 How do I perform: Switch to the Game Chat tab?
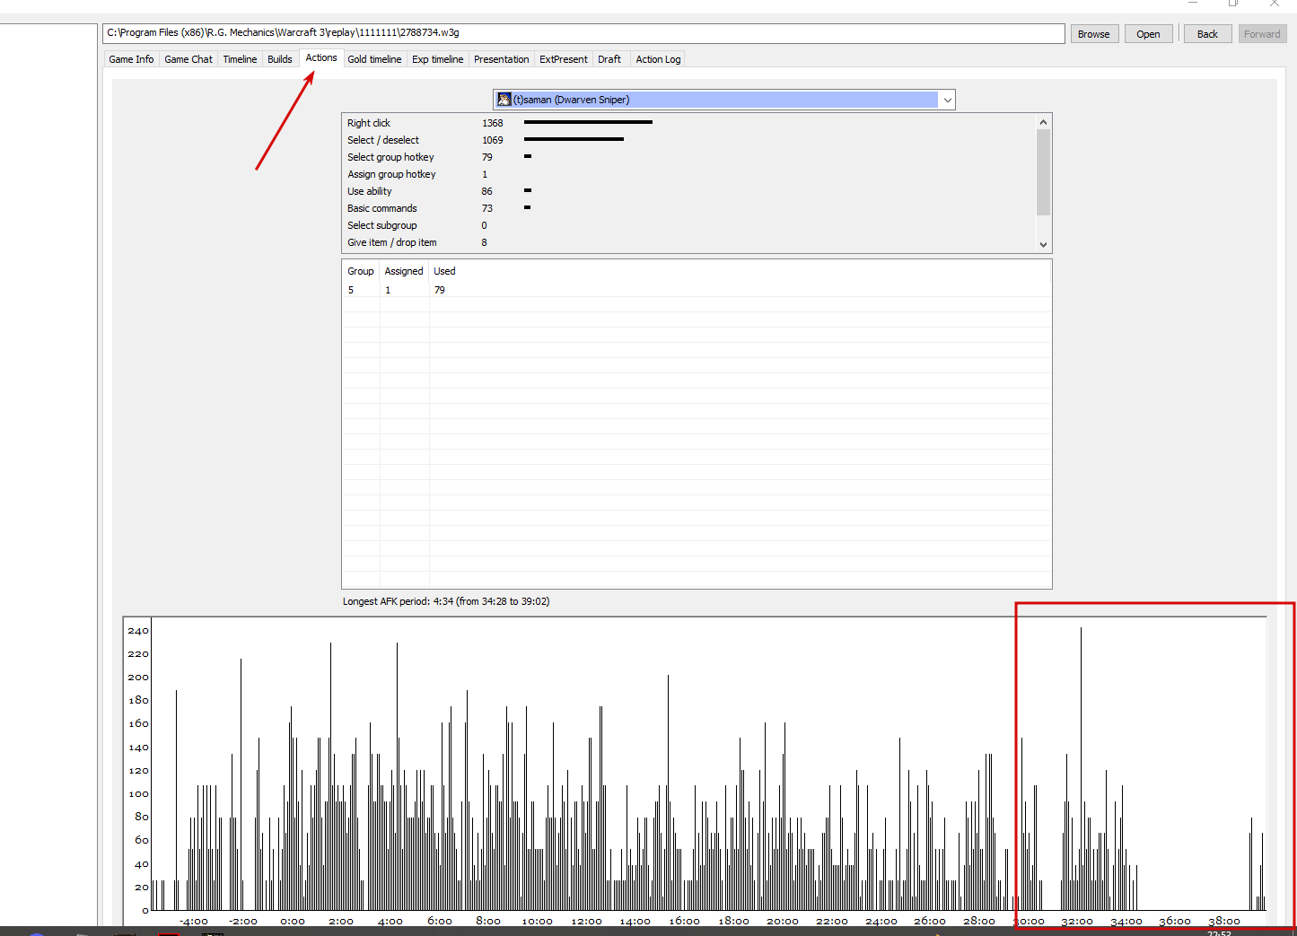(188, 59)
